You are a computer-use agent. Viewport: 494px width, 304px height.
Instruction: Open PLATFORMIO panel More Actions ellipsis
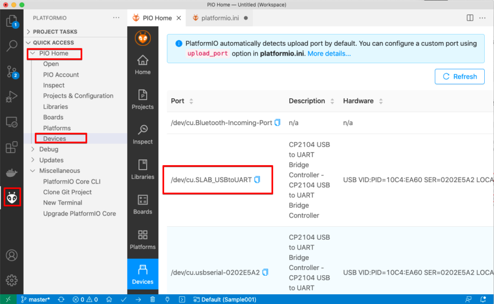pyautogui.click(x=116, y=18)
